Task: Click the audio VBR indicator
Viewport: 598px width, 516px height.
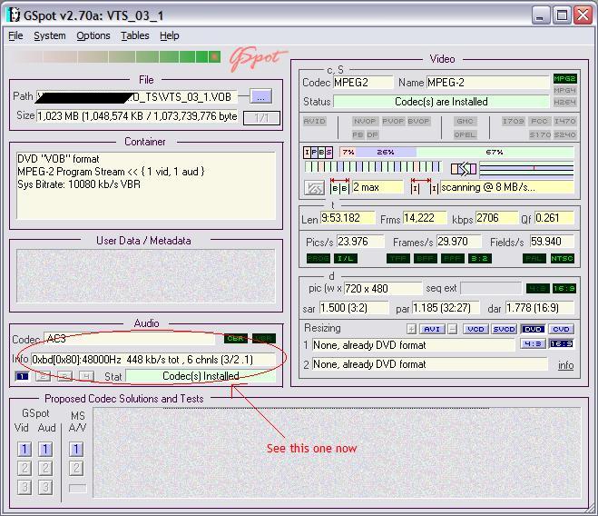Action: (x=263, y=339)
